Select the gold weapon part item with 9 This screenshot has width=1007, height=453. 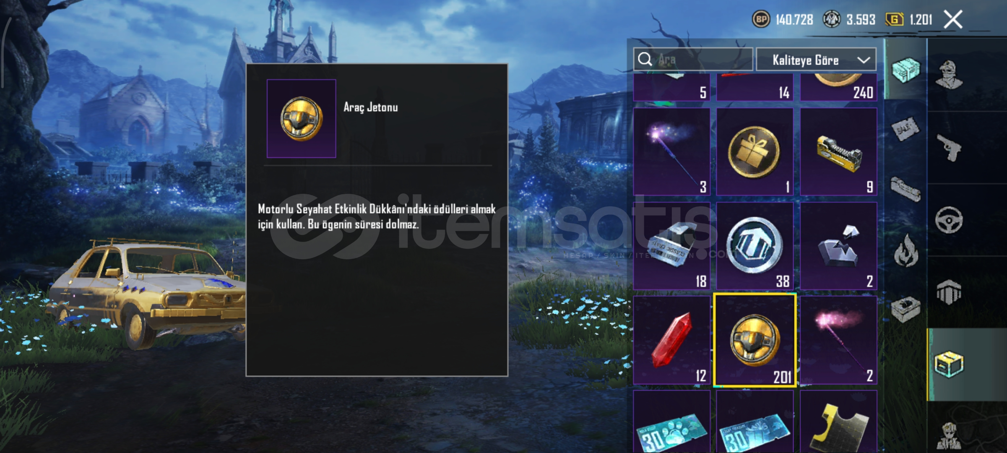(x=838, y=152)
